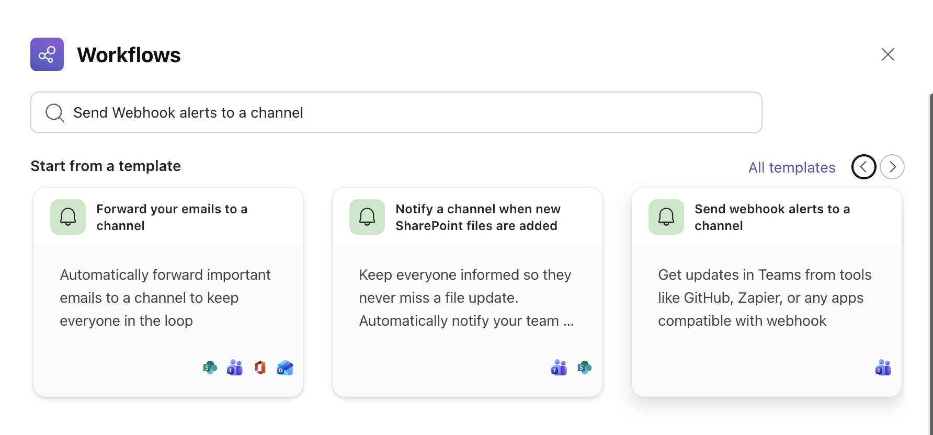Viewport: 933px width, 435px height.
Task: Click bell icon on Forward emails card
Action: (x=68, y=216)
